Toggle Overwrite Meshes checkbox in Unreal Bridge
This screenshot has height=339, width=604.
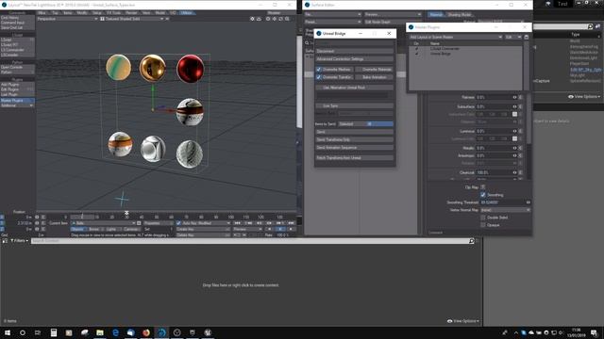pos(319,69)
